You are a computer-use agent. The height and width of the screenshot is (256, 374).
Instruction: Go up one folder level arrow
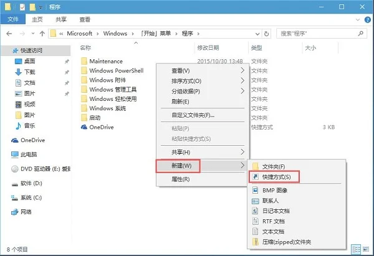(42, 34)
